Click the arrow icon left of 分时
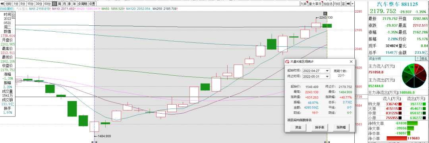This screenshot has height=143, width=429. click(x=2, y=4)
